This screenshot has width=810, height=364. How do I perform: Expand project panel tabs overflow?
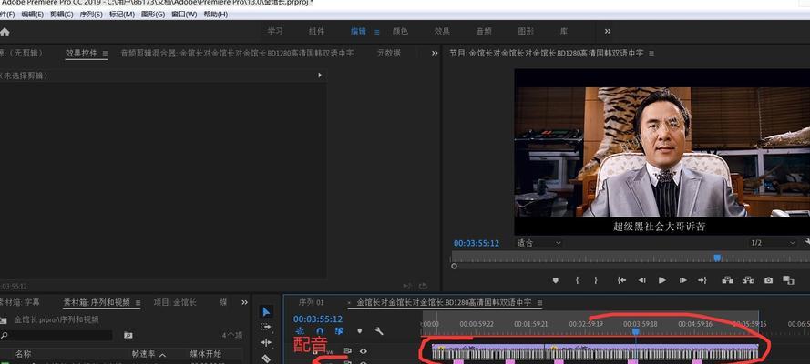243,302
